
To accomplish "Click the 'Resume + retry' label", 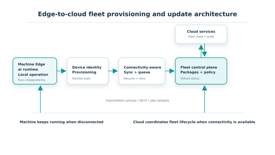I will pyautogui.click(x=135, y=78).
